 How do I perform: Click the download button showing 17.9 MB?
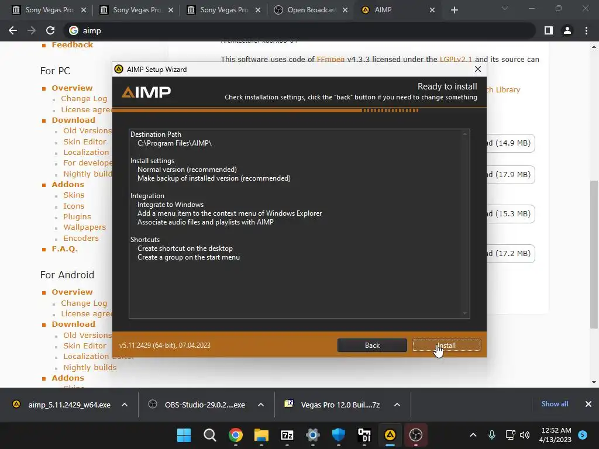(511, 174)
